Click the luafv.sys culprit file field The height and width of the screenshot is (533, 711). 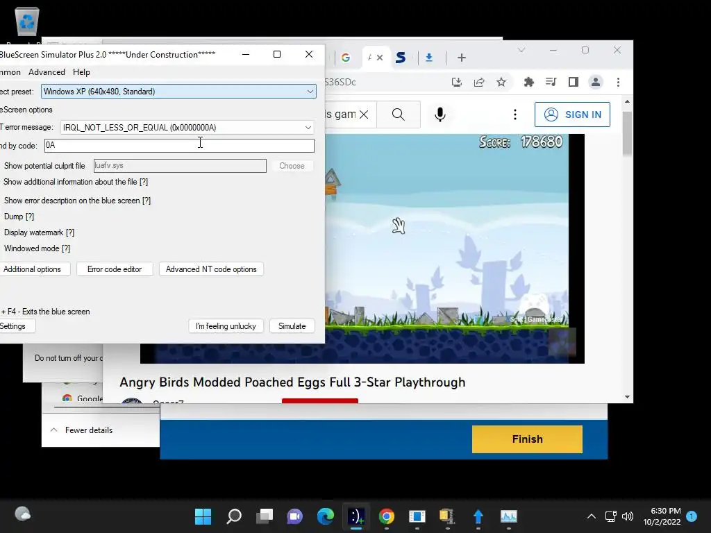[180, 165]
